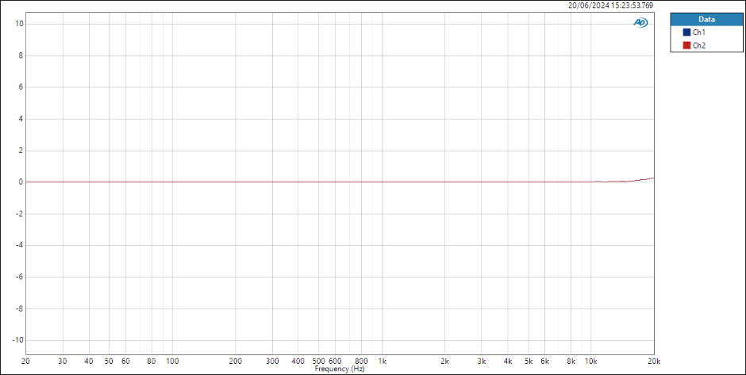Viewport: 746px width, 375px height.
Task: Click the 20 tick label at x-axis start
Action: (x=26, y=362)
